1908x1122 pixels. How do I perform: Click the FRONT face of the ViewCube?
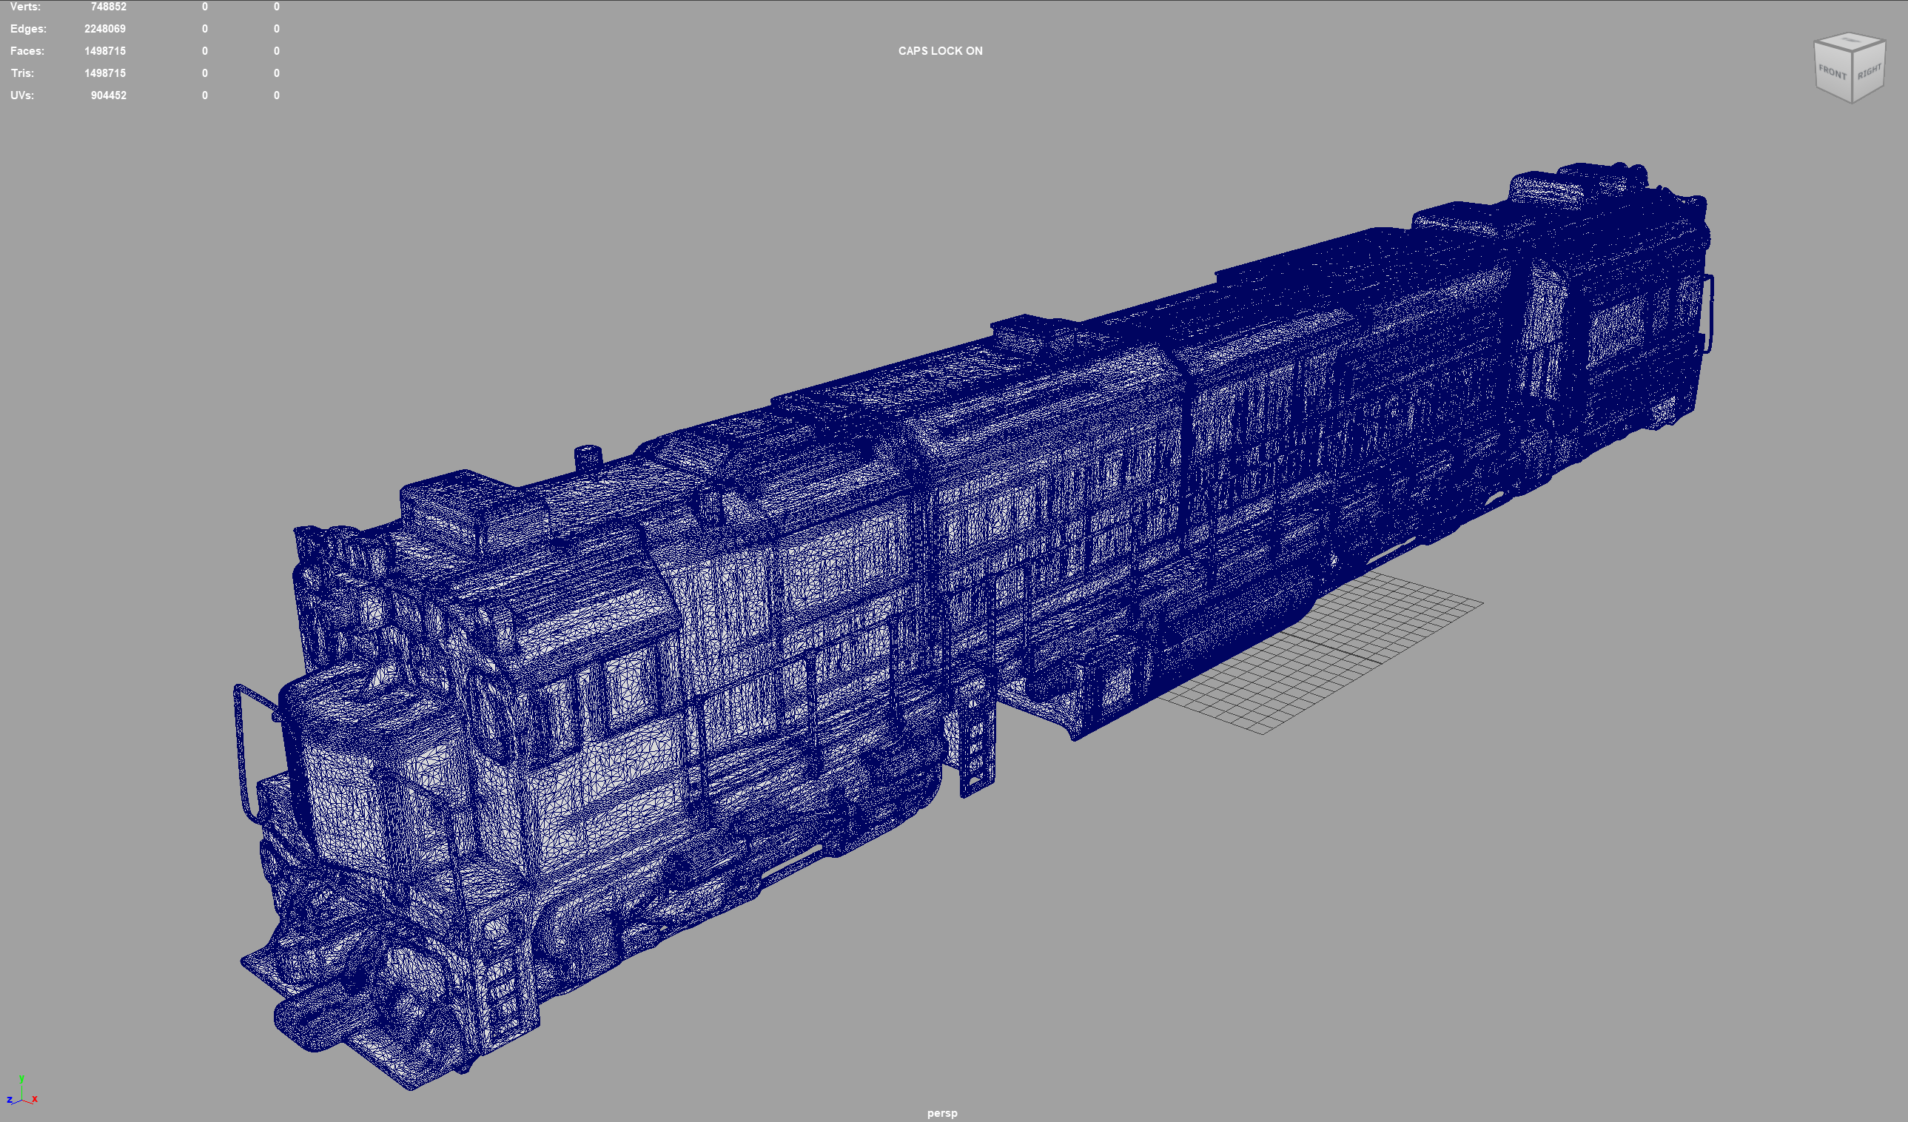point(1833,73)
